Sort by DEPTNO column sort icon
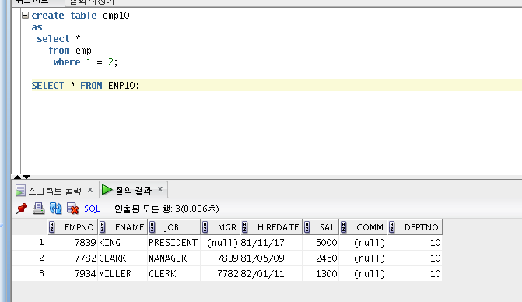Image resolution: width=522 pixels, height=302 pixels. tap(392, 227)
